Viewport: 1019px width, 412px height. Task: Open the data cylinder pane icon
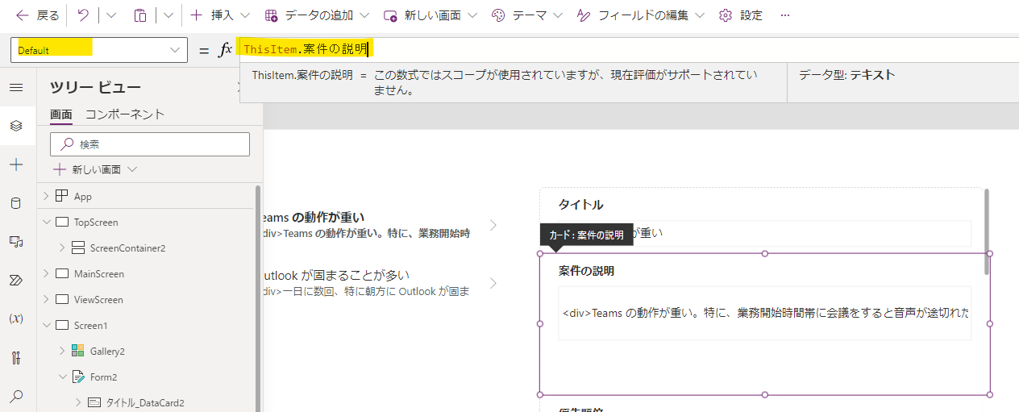[16, 203]
